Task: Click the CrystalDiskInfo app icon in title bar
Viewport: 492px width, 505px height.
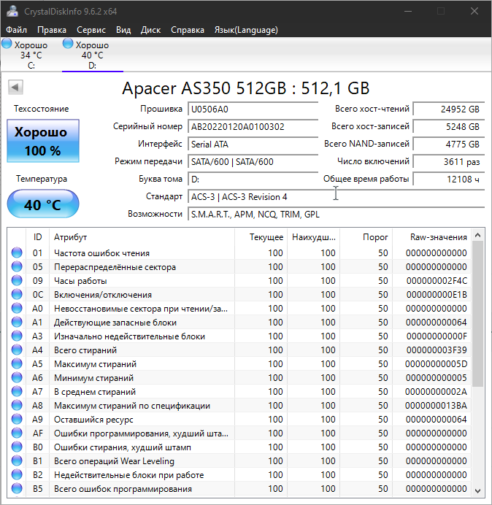Action: click(12, 11)
